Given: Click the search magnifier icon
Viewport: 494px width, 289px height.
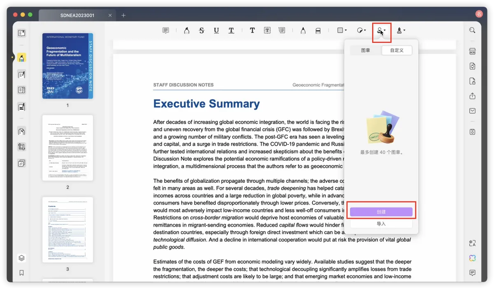Looking at the screenshot, I should 472,30.
